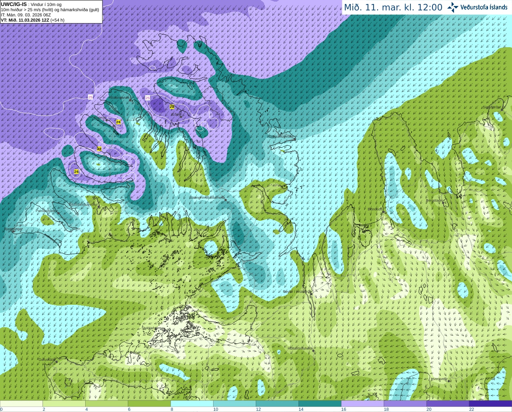This screenshot has width=512, height=412.
Task: Click the Veðurstofa Íslands logo text
Action: 484,7
